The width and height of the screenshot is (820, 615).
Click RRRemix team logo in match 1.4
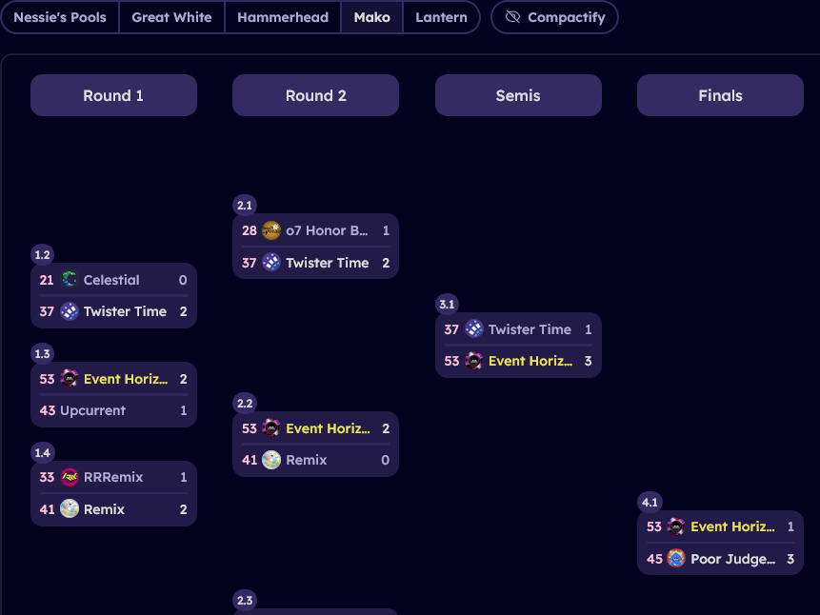pos(70,477)
